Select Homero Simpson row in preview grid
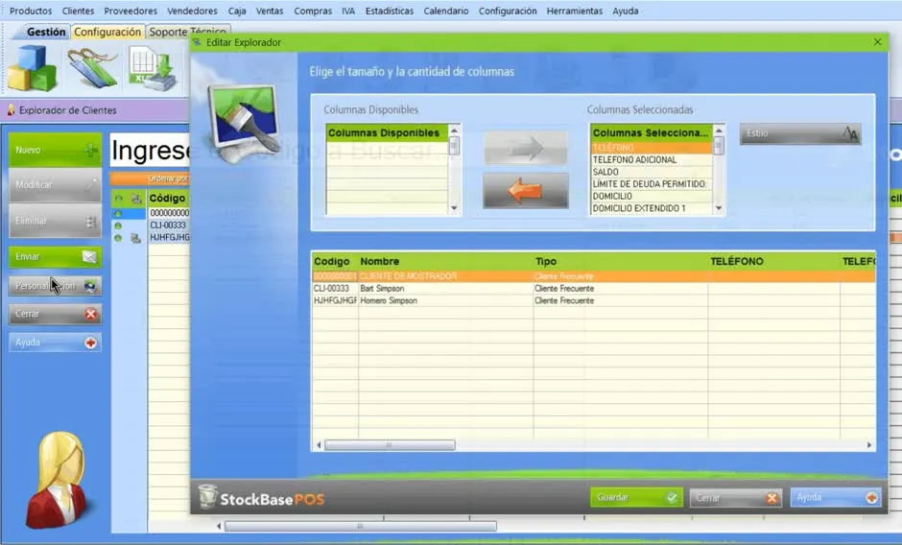Screen dimensions: 902x545 (594, 300)
